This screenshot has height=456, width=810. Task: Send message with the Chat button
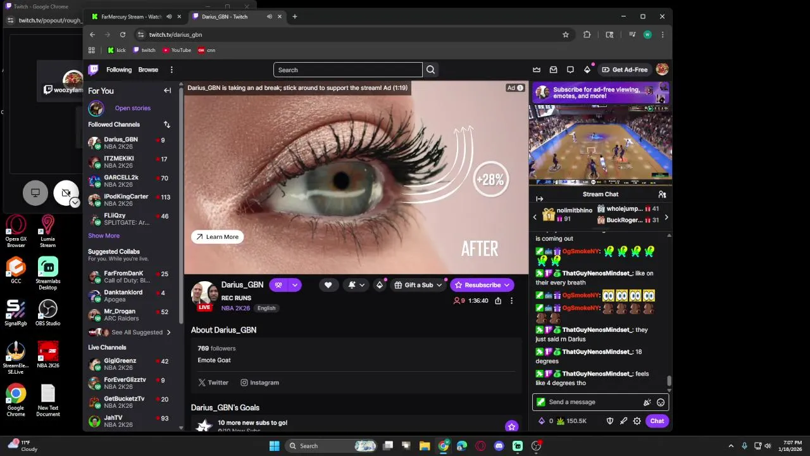(657, 421)
